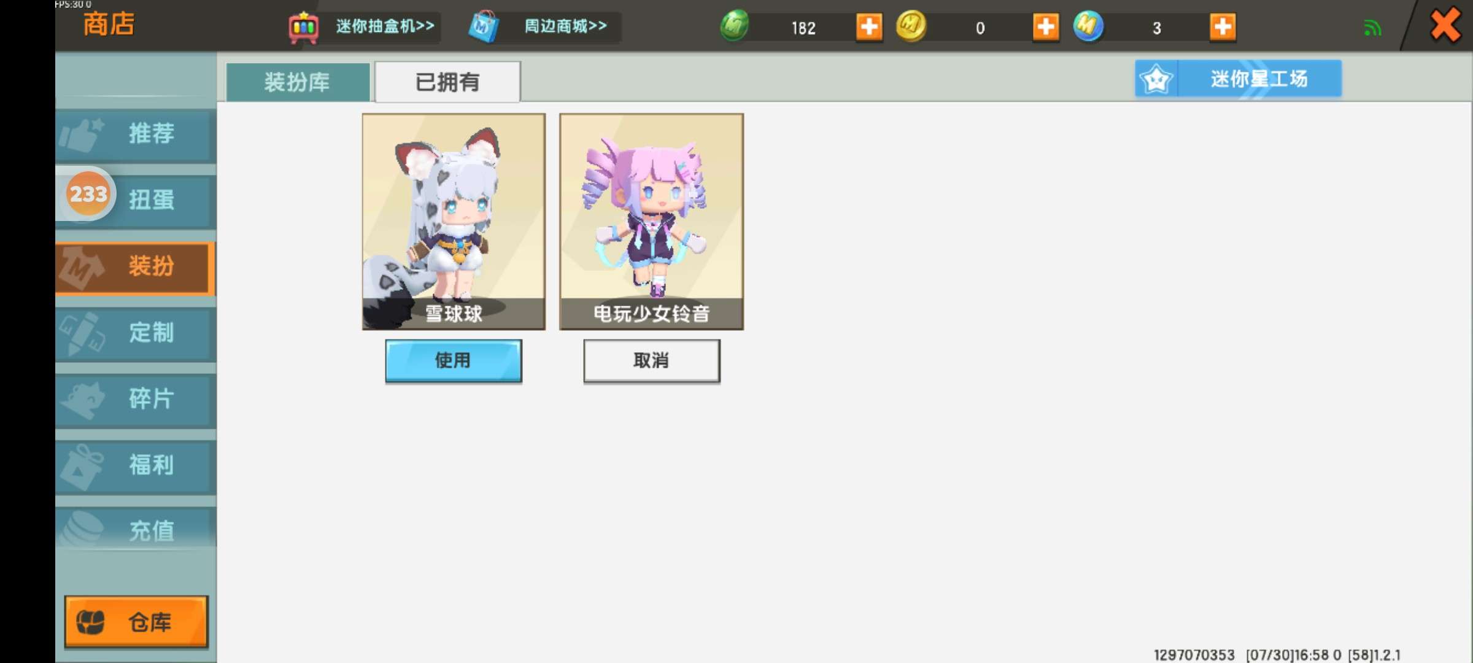Cancel the 电玩少女铃音 skin
The height and width of the screenshot is (663, 1473).
(652, 361)
